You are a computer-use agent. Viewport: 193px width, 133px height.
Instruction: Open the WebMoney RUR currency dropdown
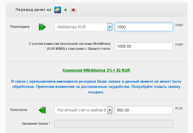(83, 27)
